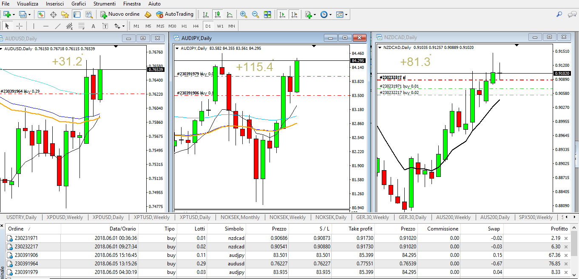
Task: Toggle the Navigator panel star-folder icon
Action: click(65, 14)
